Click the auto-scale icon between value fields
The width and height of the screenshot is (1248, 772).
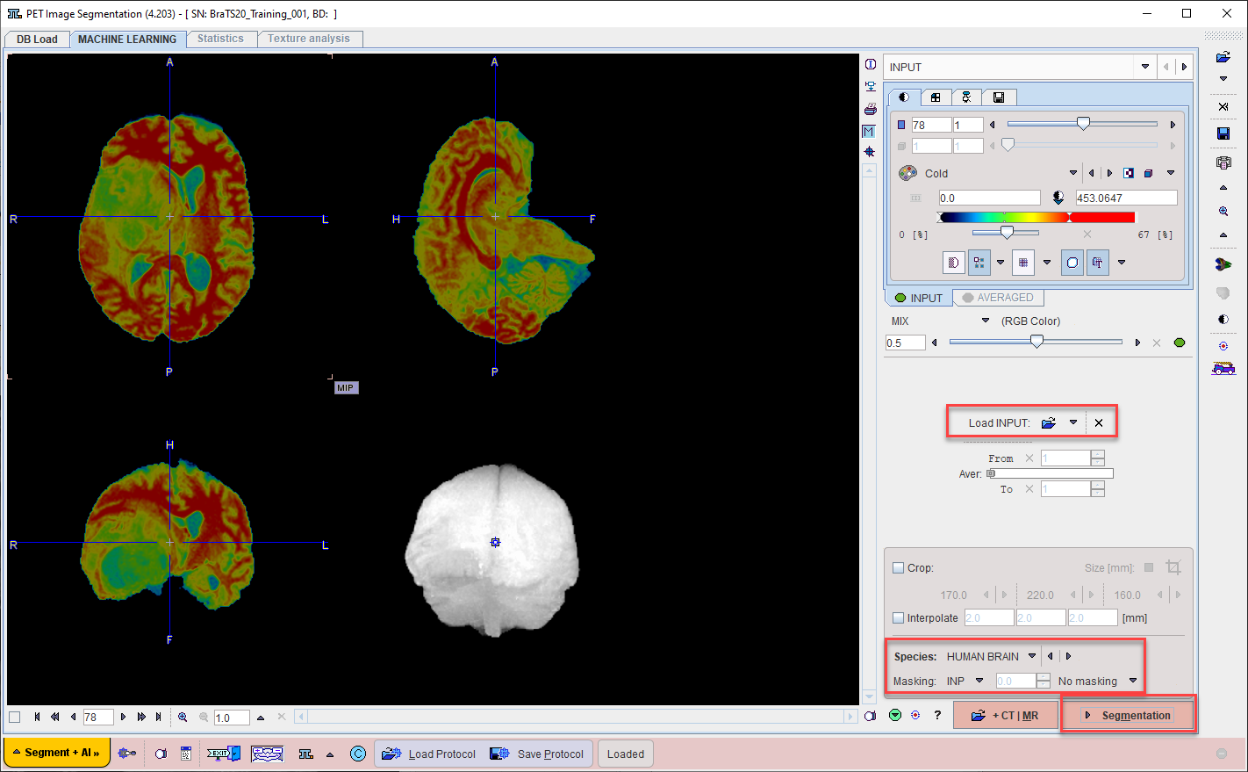pyautogui.click(x=1058, y=198)
